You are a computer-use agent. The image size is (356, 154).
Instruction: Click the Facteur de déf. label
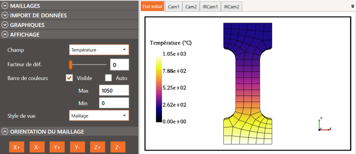(25, 64)
